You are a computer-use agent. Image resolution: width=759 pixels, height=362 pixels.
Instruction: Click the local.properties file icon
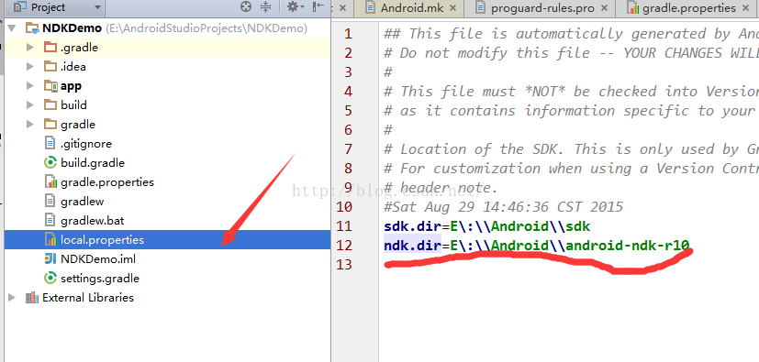coord(50,240)
